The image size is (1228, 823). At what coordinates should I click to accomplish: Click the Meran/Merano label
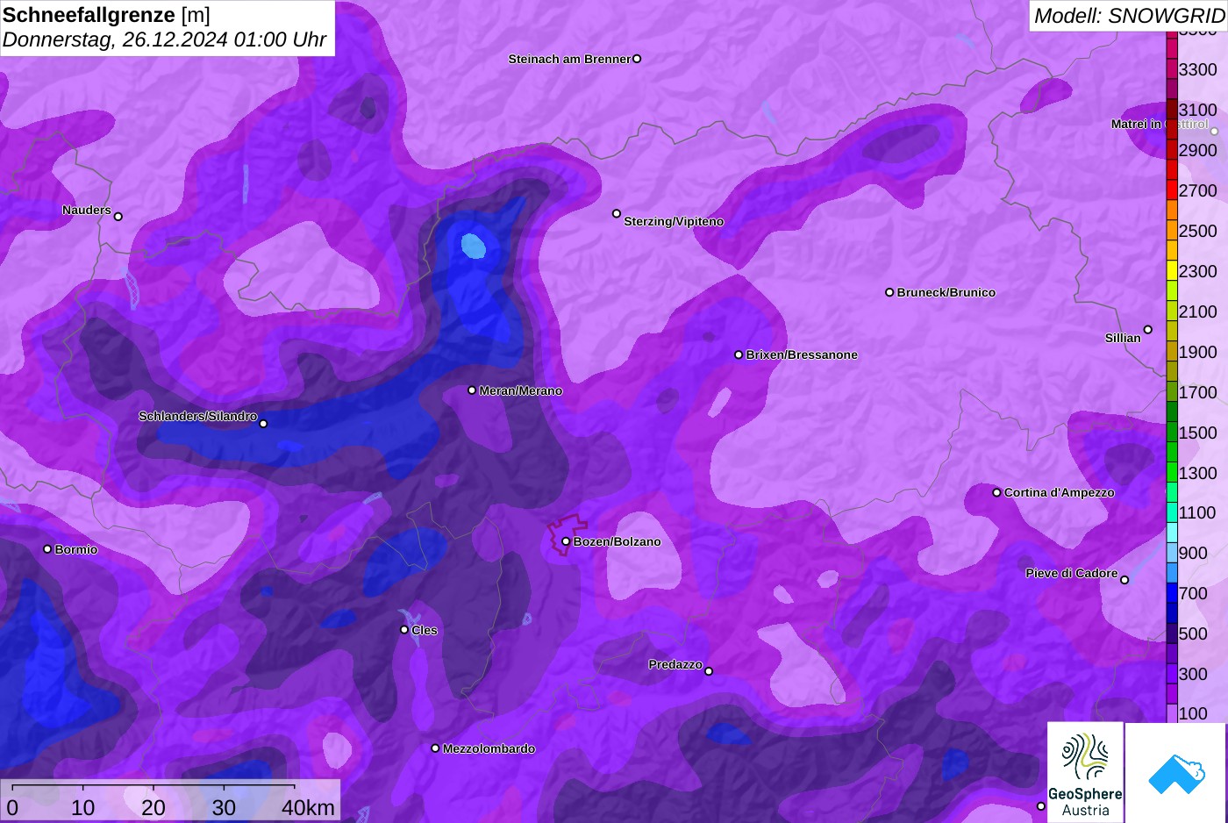coord(521,390)
